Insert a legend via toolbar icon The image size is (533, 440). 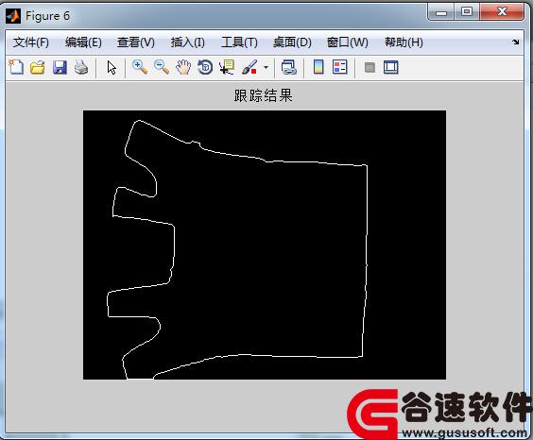[x=340, y=67]
